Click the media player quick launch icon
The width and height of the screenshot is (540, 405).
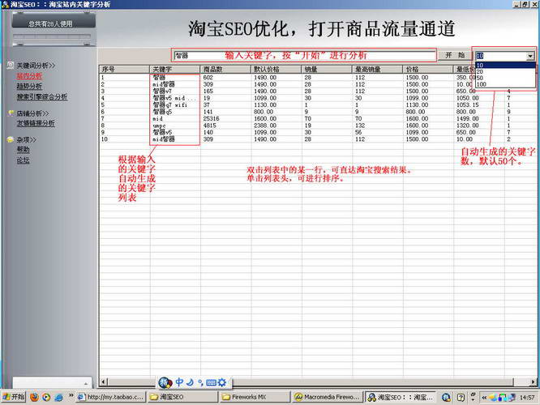pyautogui.click(x=46, y=397)
